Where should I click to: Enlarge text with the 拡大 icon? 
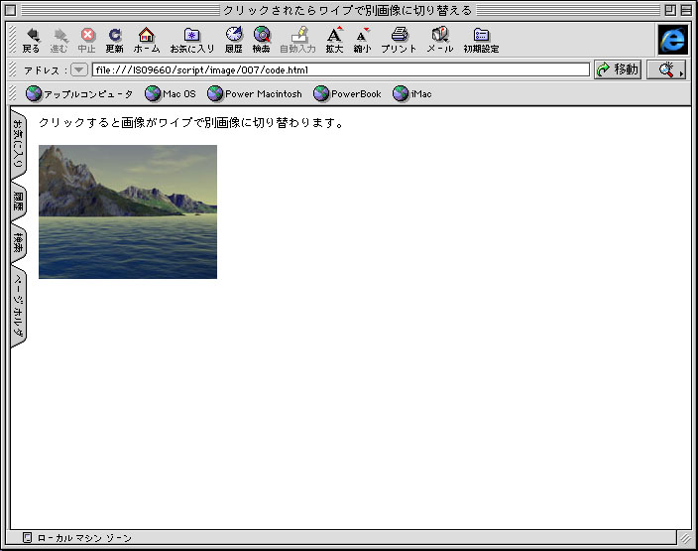point(334,40)
